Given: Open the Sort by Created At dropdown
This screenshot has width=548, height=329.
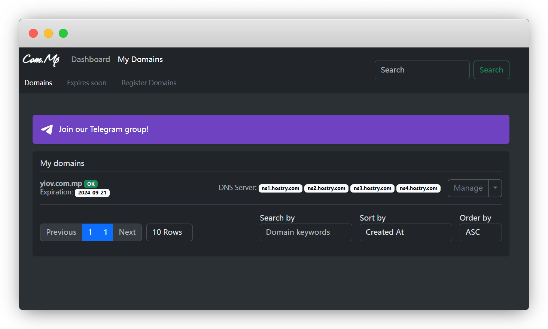Looking at the screenshot, I should tap(405, 232).
